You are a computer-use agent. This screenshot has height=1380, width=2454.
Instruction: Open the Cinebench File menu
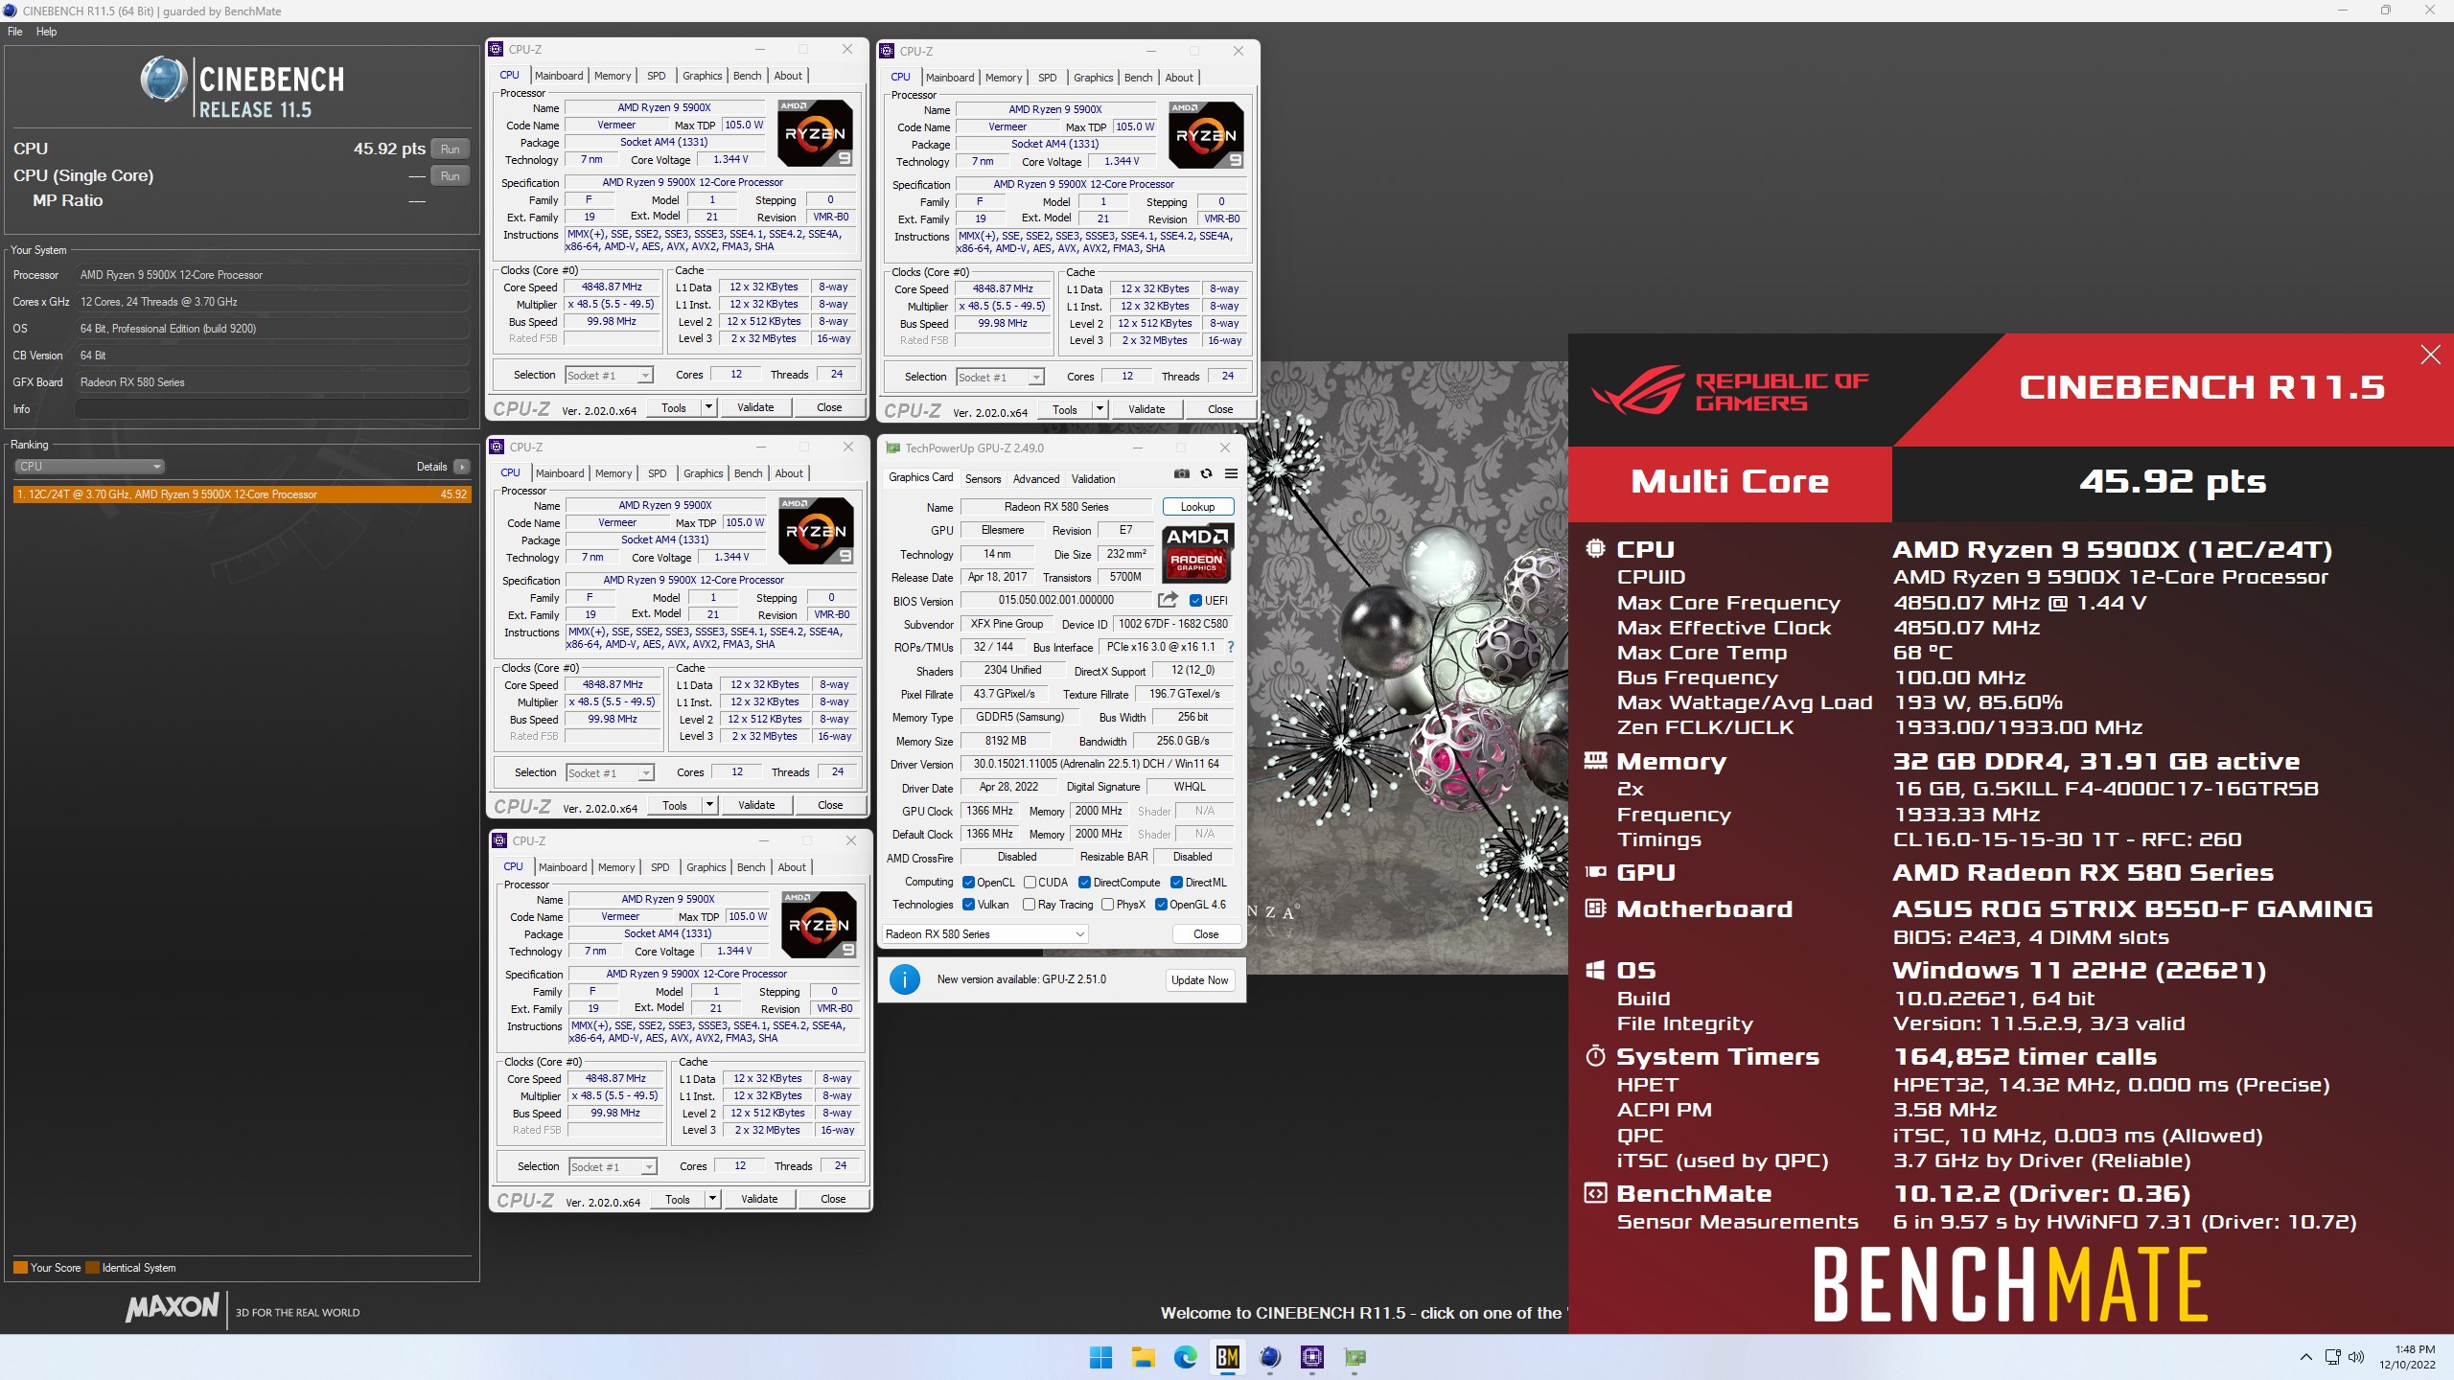point(14,32)
